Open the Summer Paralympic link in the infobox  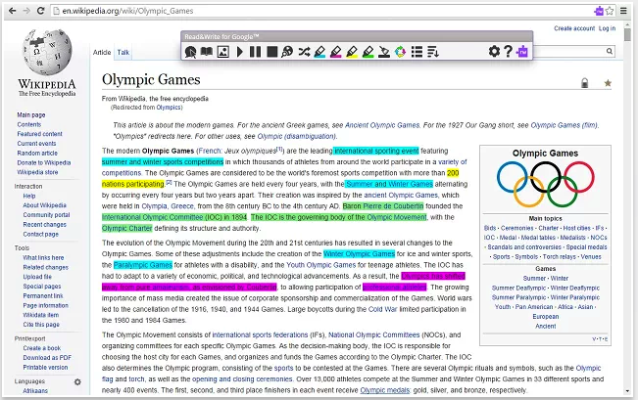[x=518, y=297]
